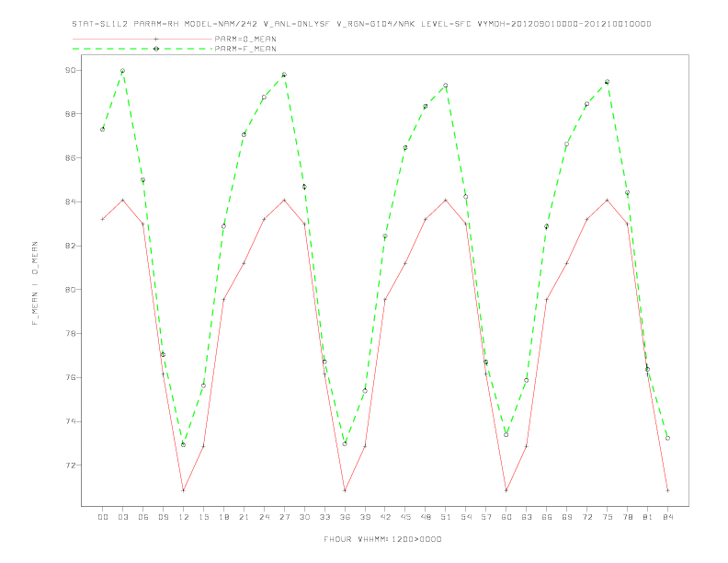Viewport: 728px width, 563px height.
Task: Select the green F_MEAN marker at hour 60
Action: coord(506,435)
